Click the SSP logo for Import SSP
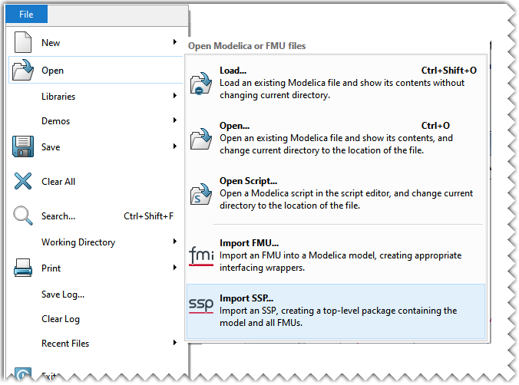Image resolution: width=519 pixels, height=385 pixels. (201, 305)
